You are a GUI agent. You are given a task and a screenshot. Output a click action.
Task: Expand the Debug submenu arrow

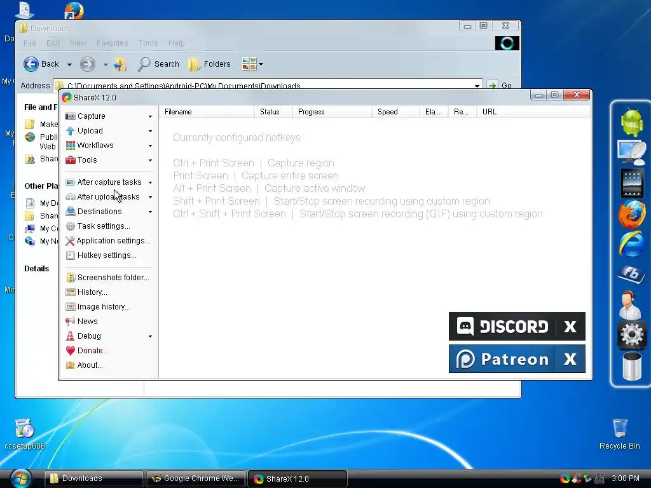[150, 336]
